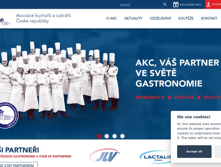
Task: Go to the Kontakt page
Action: [209, 18]
